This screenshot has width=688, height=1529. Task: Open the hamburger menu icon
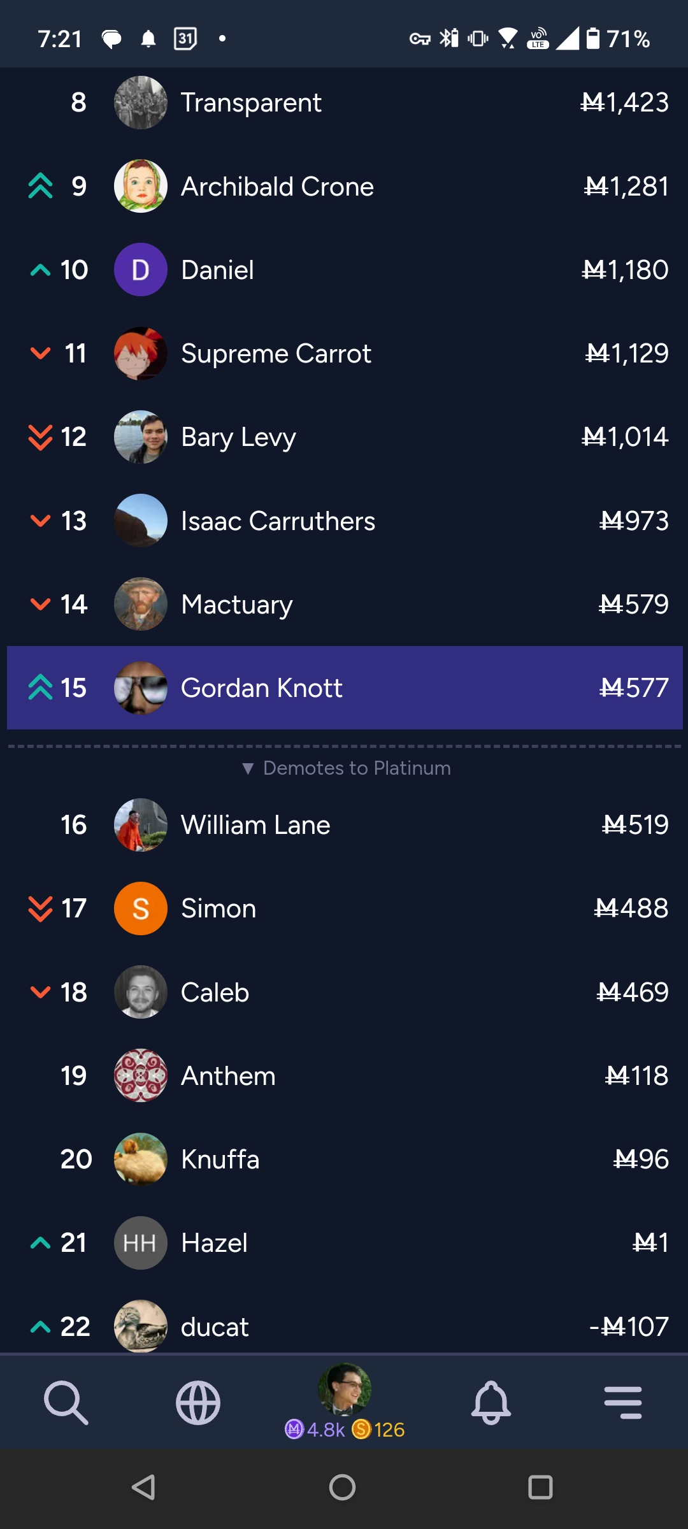pyautogui.click(x=623, y=1402)
